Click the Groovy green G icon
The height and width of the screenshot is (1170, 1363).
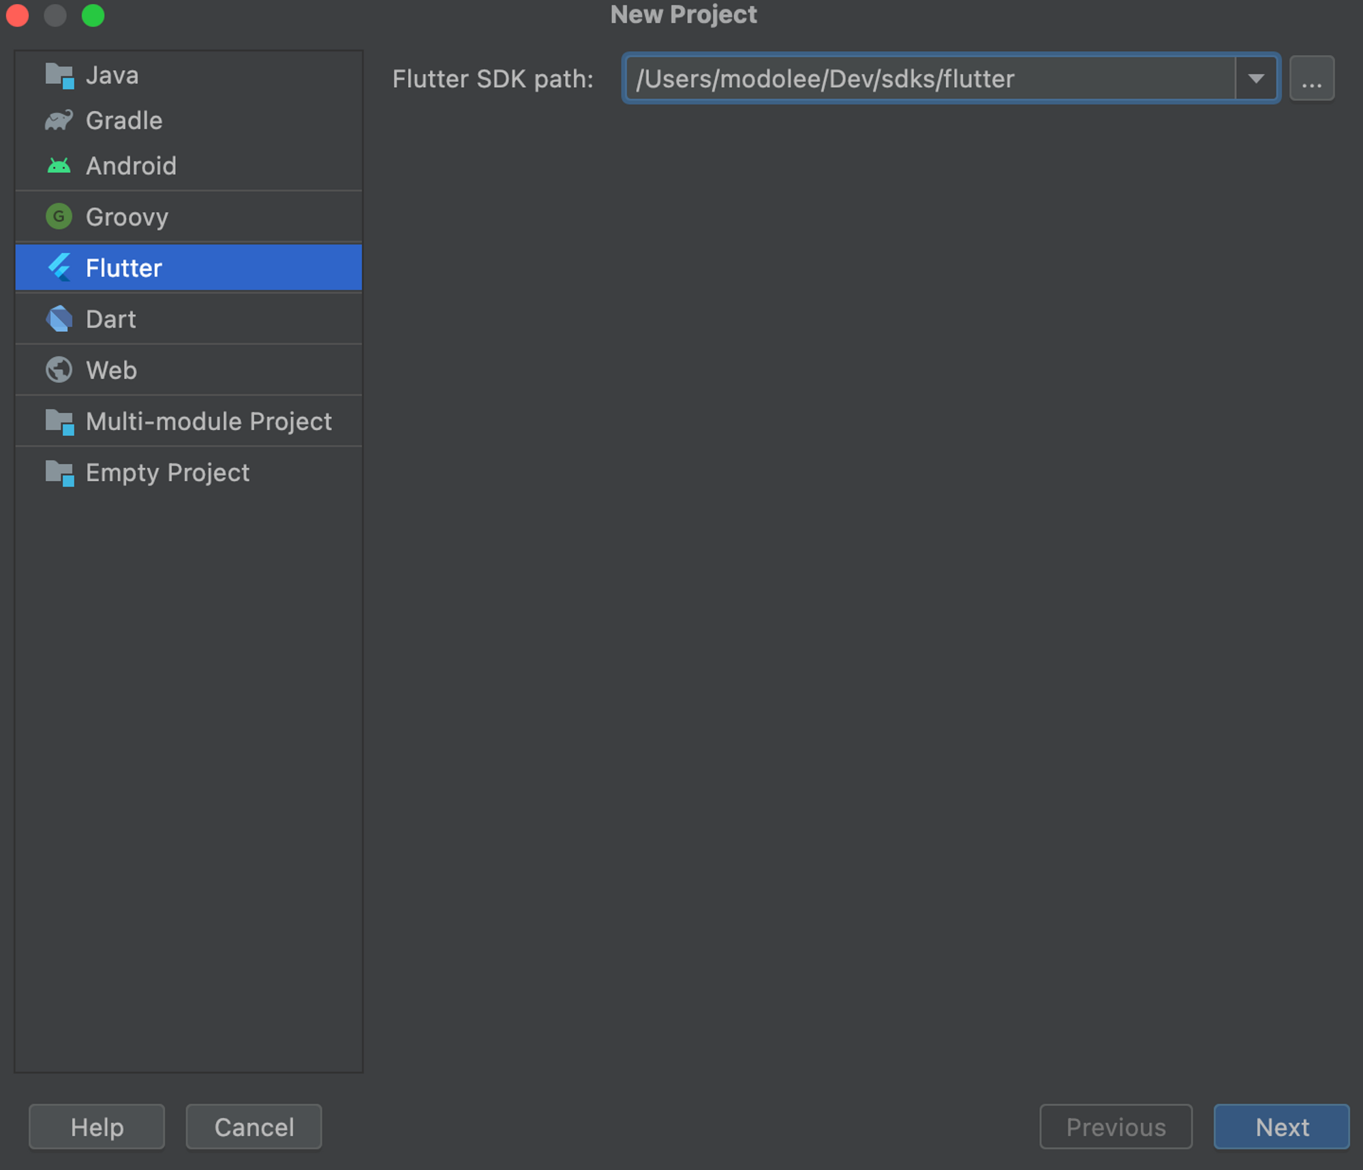(x=59, y=217)
